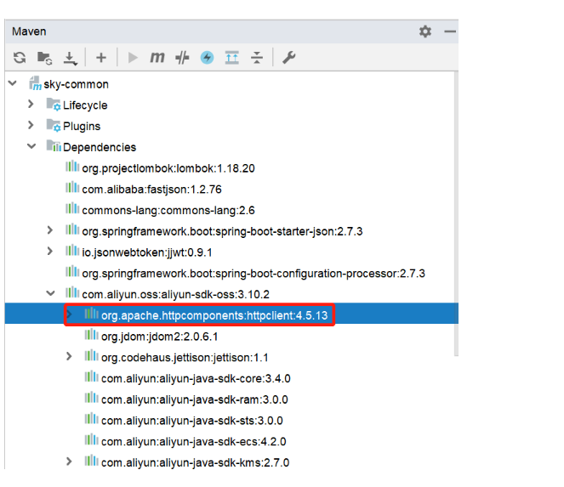Expand io.jsonwebtoken:jjwt dependency
The image size is (564, 487).
(50, 252)
